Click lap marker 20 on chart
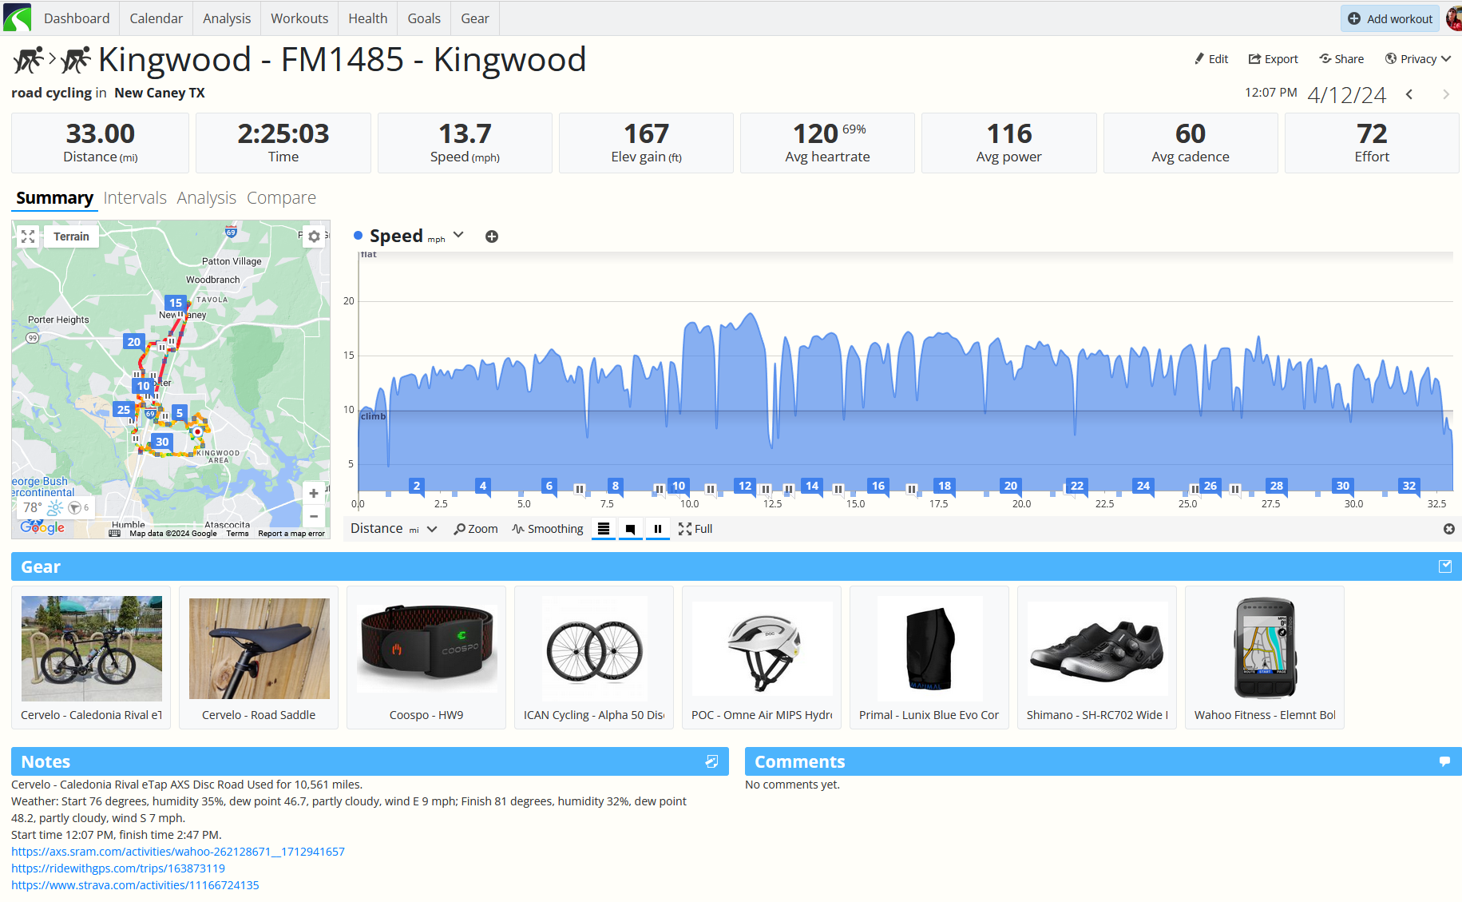Viewport: 1462px width, 902px height. (1011, 486)
